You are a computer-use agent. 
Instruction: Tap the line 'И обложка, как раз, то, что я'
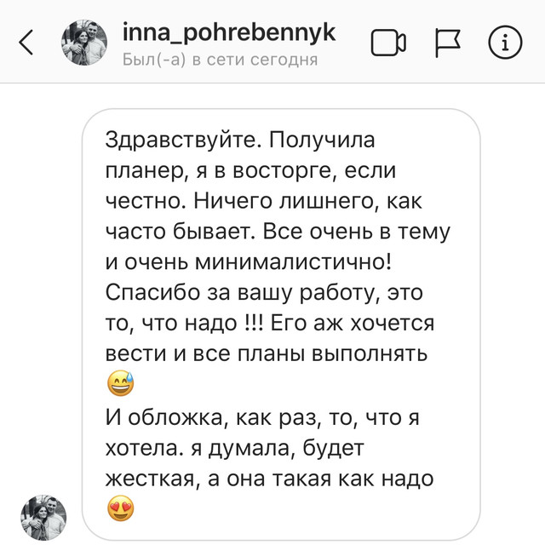tap(262, 416)
